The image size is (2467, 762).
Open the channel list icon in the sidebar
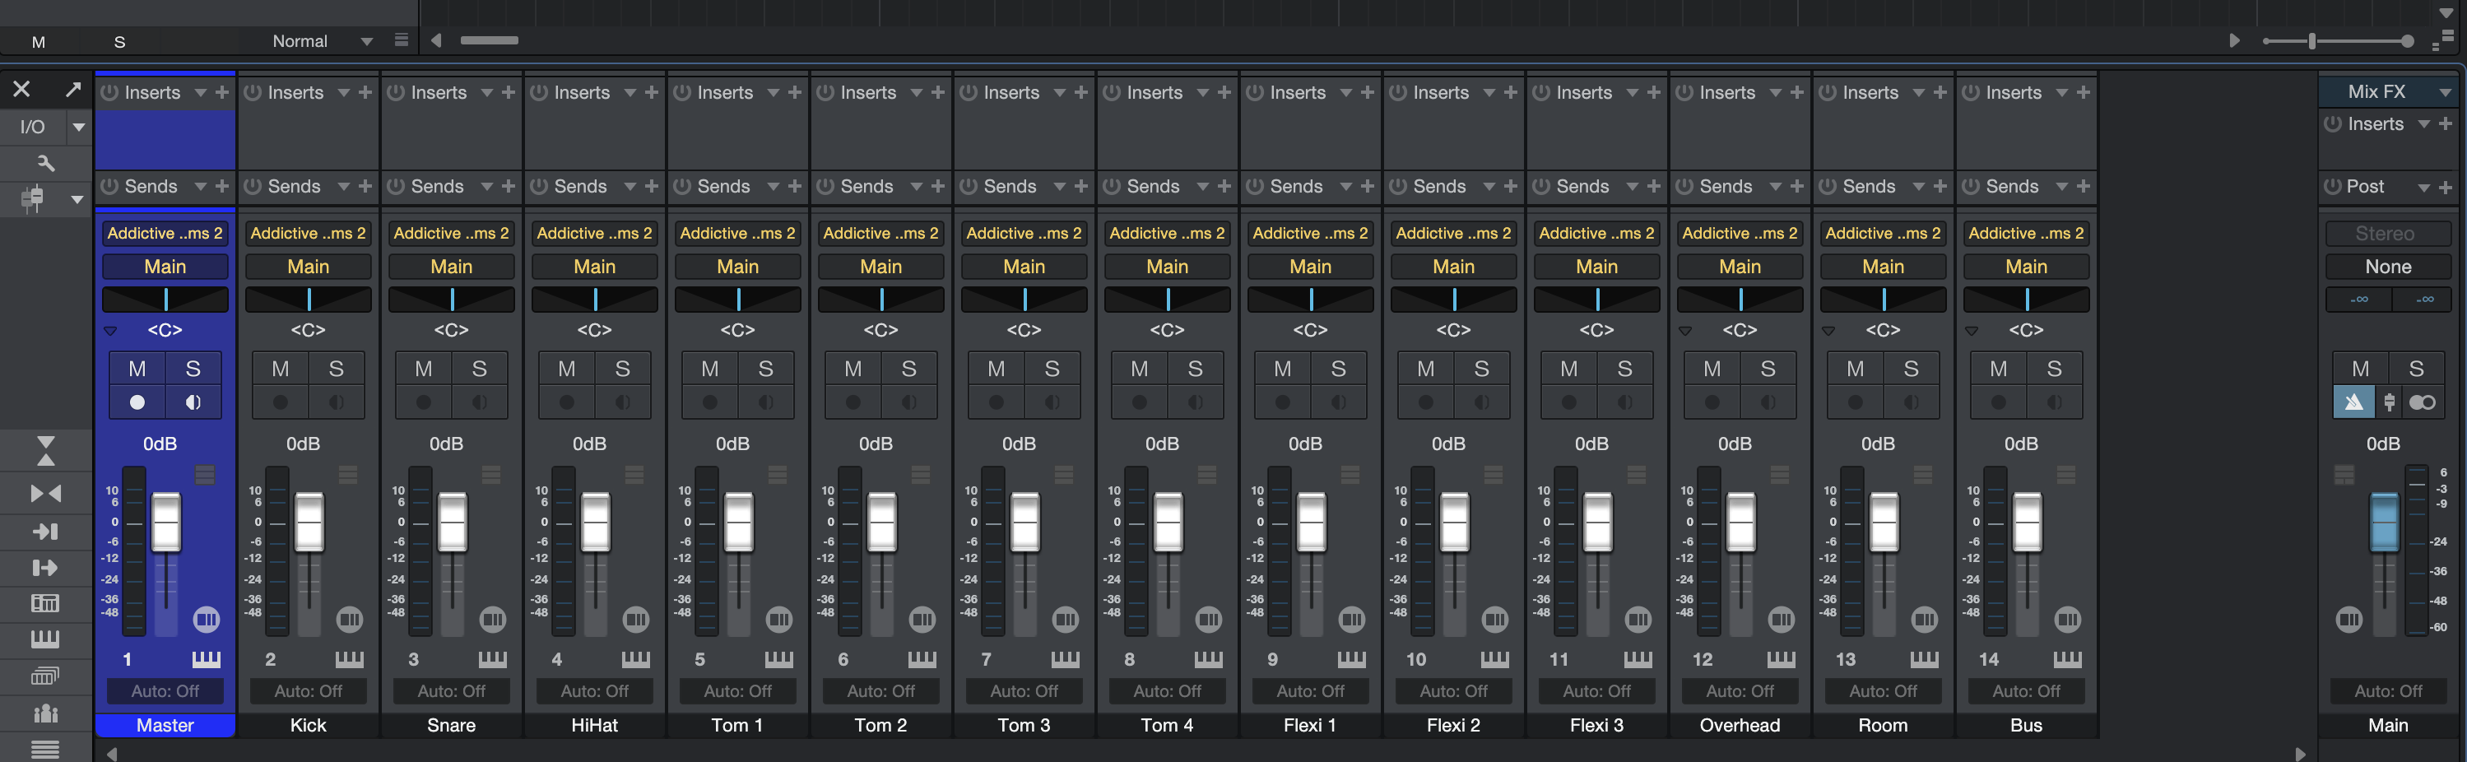[46, 749]
